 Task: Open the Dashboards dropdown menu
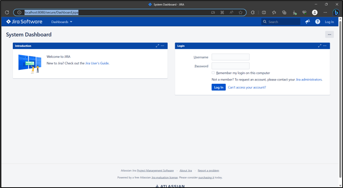click(62, 22)
